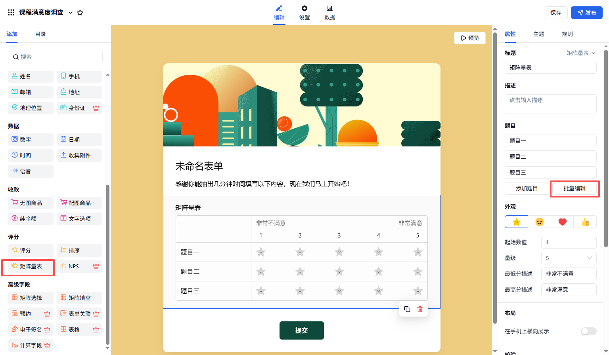Expand the form title dropdown arrow
Image resolution: width=609 pixels, height=355 pixels.
coord(71,13)
